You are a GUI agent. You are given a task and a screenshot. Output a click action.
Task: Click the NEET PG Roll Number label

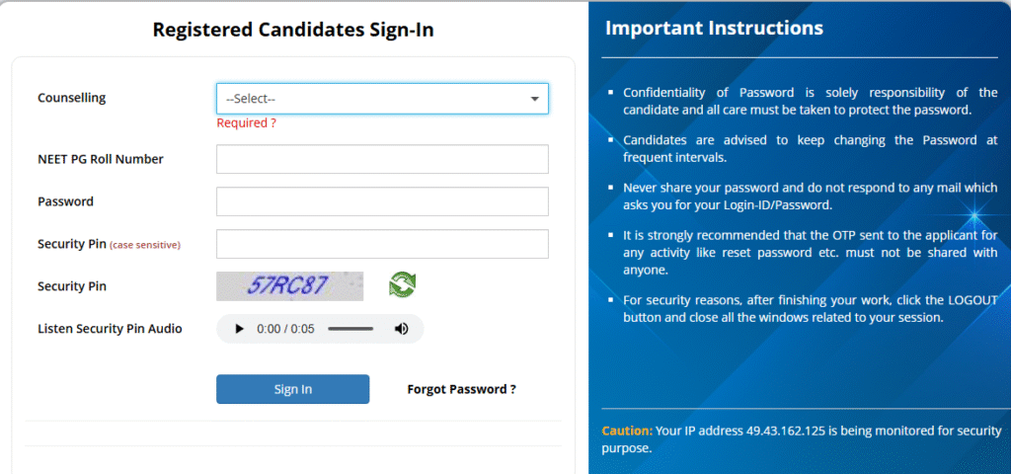coord(101,159)
